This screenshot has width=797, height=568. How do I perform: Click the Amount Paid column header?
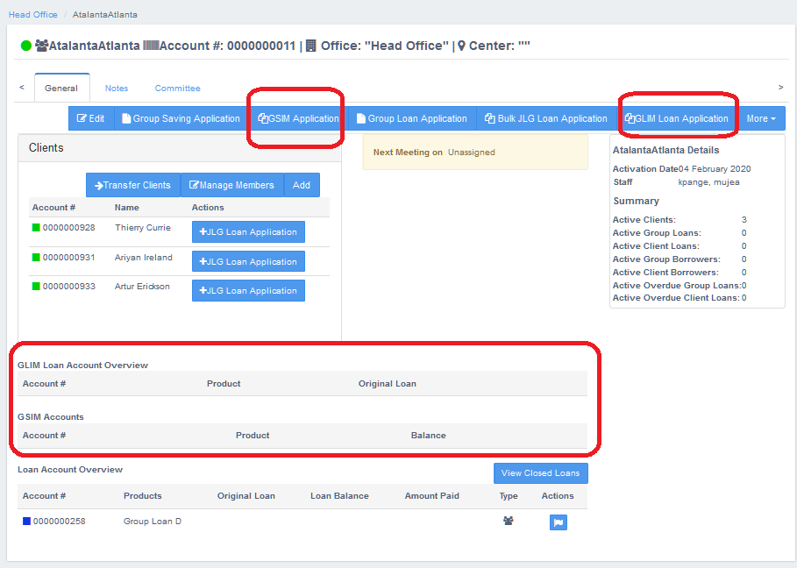coord(432,496)
